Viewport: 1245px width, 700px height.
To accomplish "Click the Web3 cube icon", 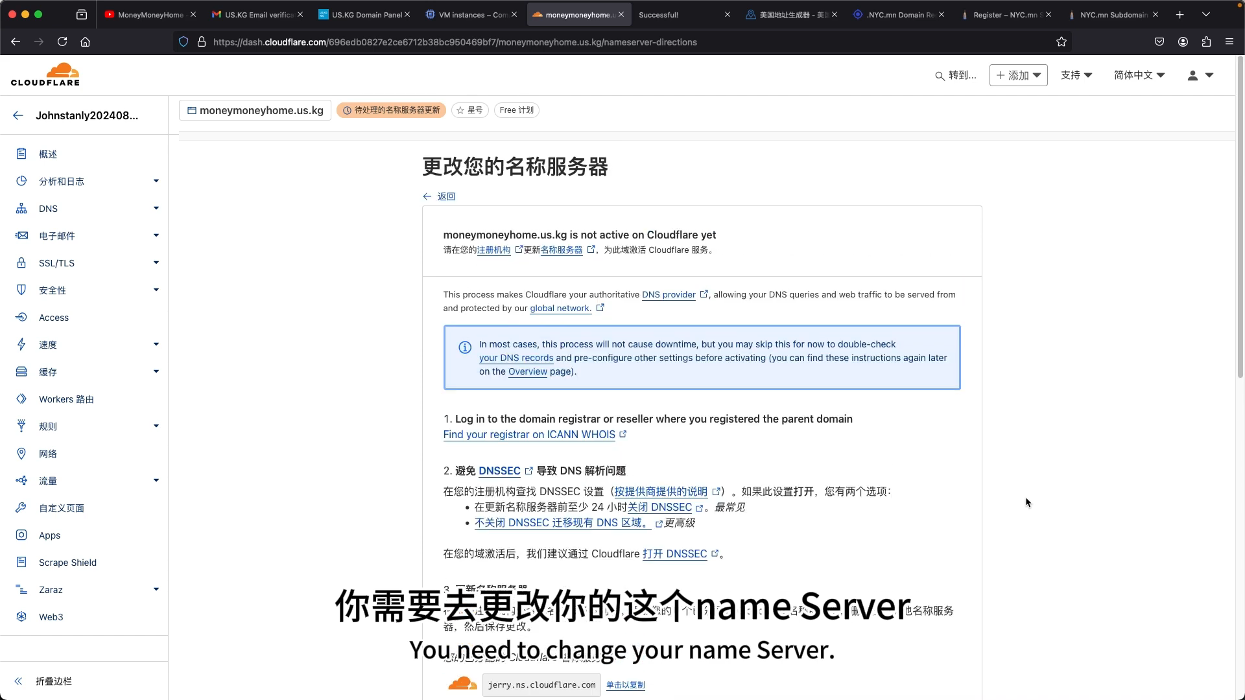I will point(21,616).
